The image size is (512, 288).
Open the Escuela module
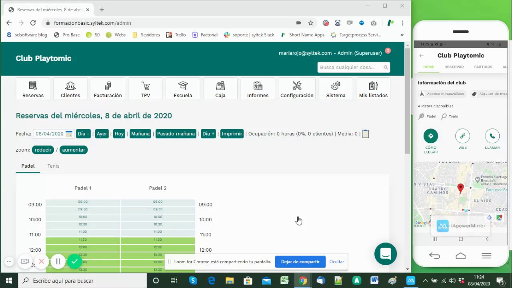tap(183, 88)
